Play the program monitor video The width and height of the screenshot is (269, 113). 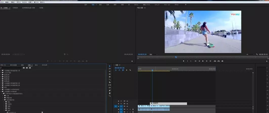[x=203, y=61]
